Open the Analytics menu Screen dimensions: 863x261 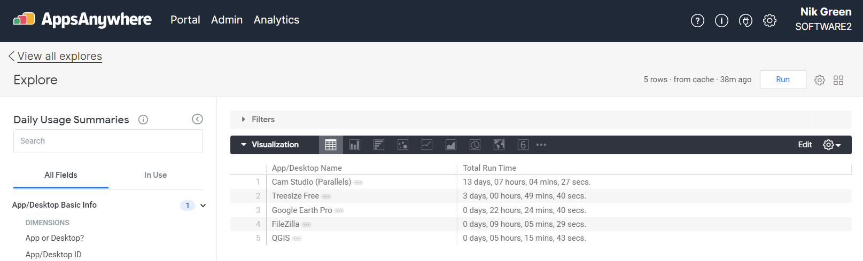[x=276, y=20]
